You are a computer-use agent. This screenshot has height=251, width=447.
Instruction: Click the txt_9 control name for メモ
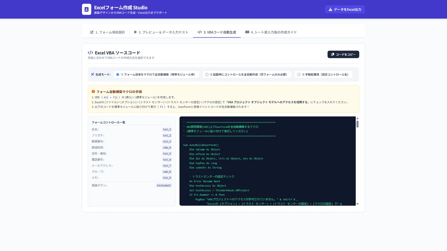pos(167,178)
